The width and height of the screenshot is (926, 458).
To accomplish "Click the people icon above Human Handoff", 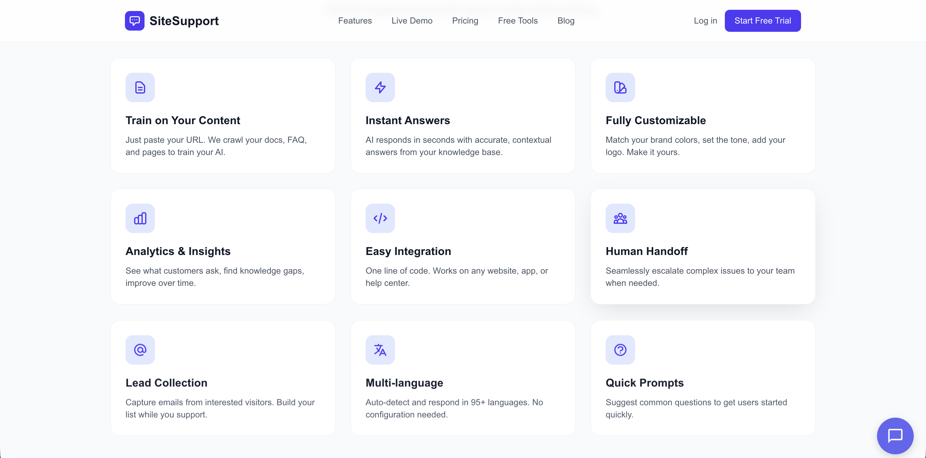I will click(x=620, y=218).
